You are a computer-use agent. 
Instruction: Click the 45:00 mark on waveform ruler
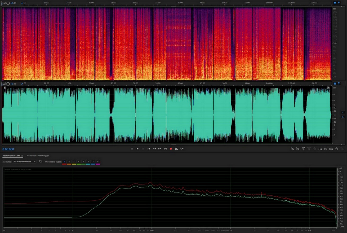[203, 83]
